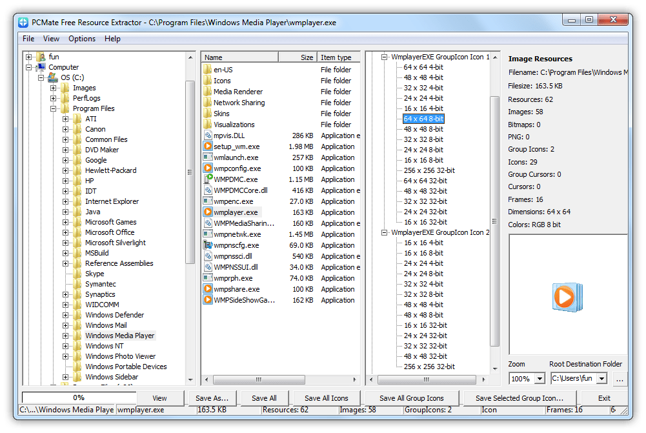
Task: Select the Internet Explorer folder
Action: coord(112,201)
